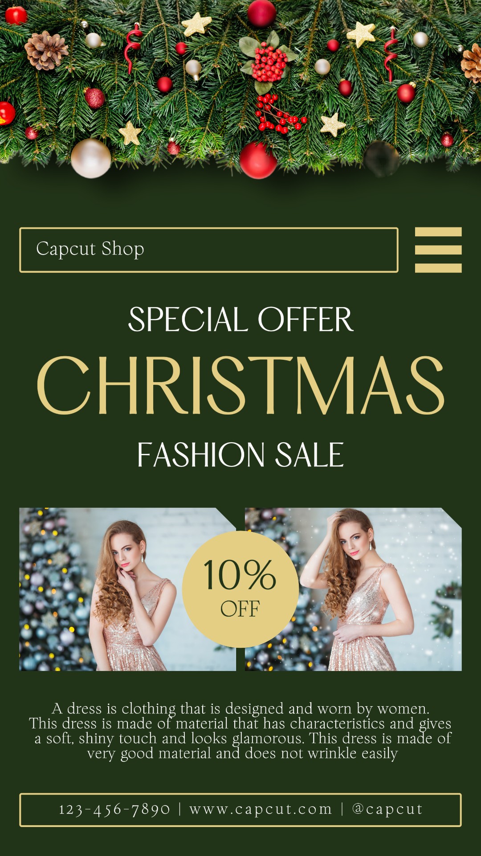Click the large white ornament ball
The image size is (481, 856).
[91, 158]
